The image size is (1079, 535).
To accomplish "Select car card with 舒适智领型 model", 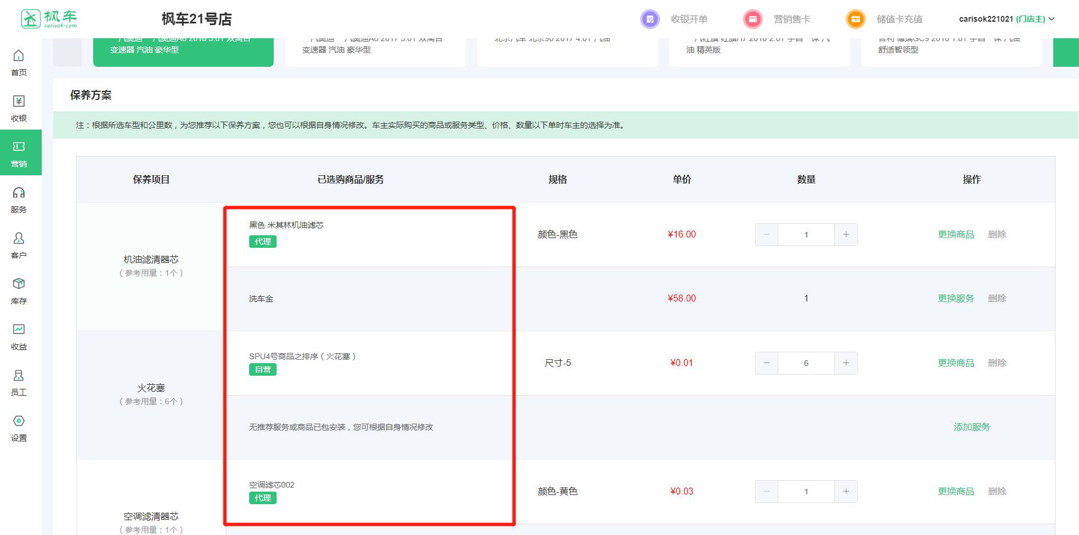I will [951, 52].
